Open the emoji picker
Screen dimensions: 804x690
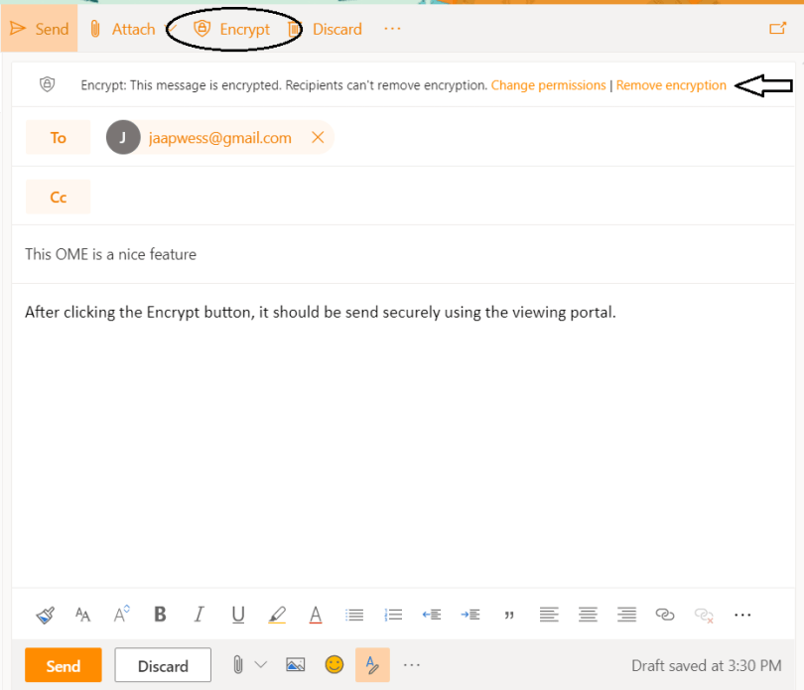[x=335, y=665]
